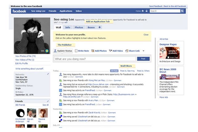
Task: Switch to the Wall tab
Action: pyautogui.click(x=58, y=27)
